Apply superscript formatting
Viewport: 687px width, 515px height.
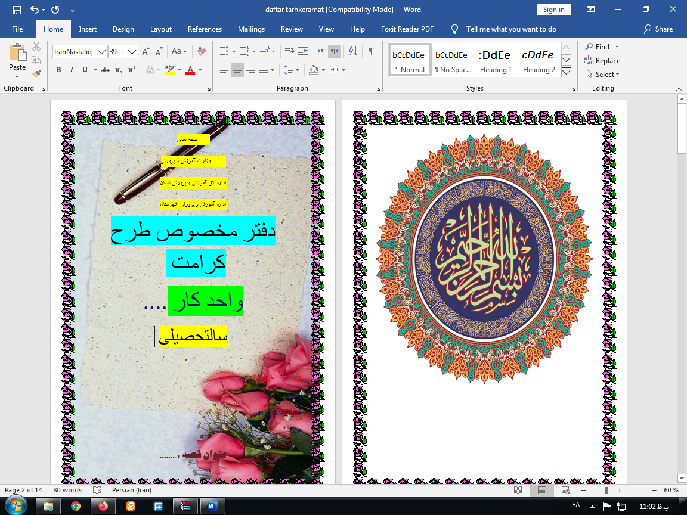point(132,70)
